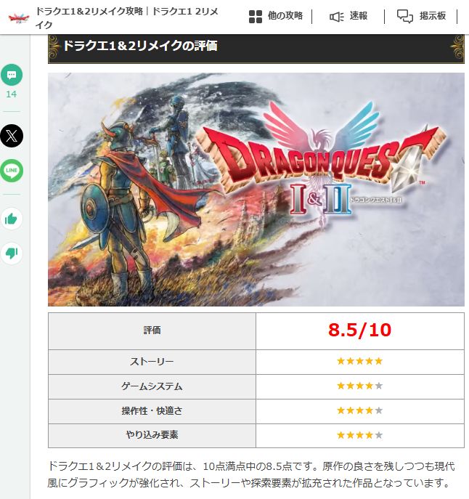The width and height of the screenshot is (469, 499).
Task: Click the megaphone 速報 icon
Action: [337, 17]
